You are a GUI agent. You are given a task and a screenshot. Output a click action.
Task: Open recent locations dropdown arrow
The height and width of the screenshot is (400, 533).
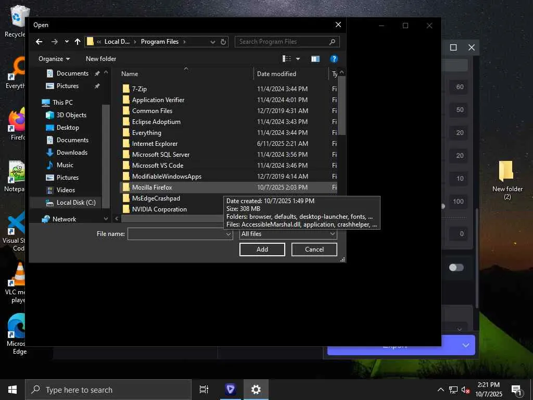click(67, 42)
